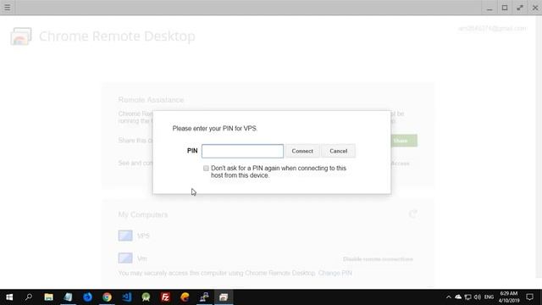The height and width of the screenshot is (305, 542).
Task: Open FileZilla from taskbar
Action: pyautogui.click(x=165, y=297)
